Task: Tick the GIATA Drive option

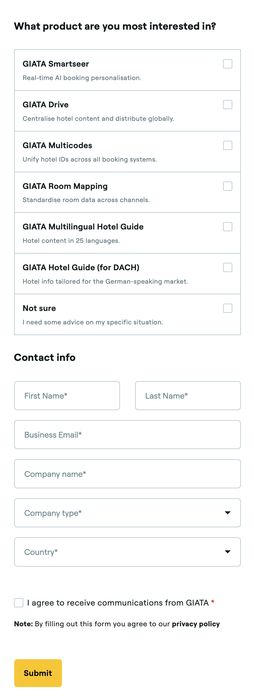Action: [x=227, y=105]
